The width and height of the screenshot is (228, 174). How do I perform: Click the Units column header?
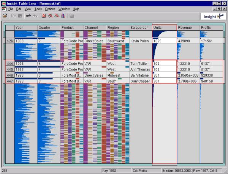(165, 28)
